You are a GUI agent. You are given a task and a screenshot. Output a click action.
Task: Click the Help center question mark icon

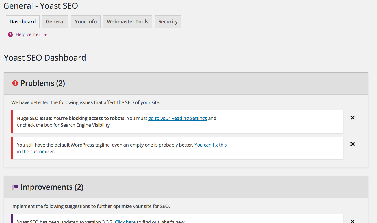coord(10,35)
